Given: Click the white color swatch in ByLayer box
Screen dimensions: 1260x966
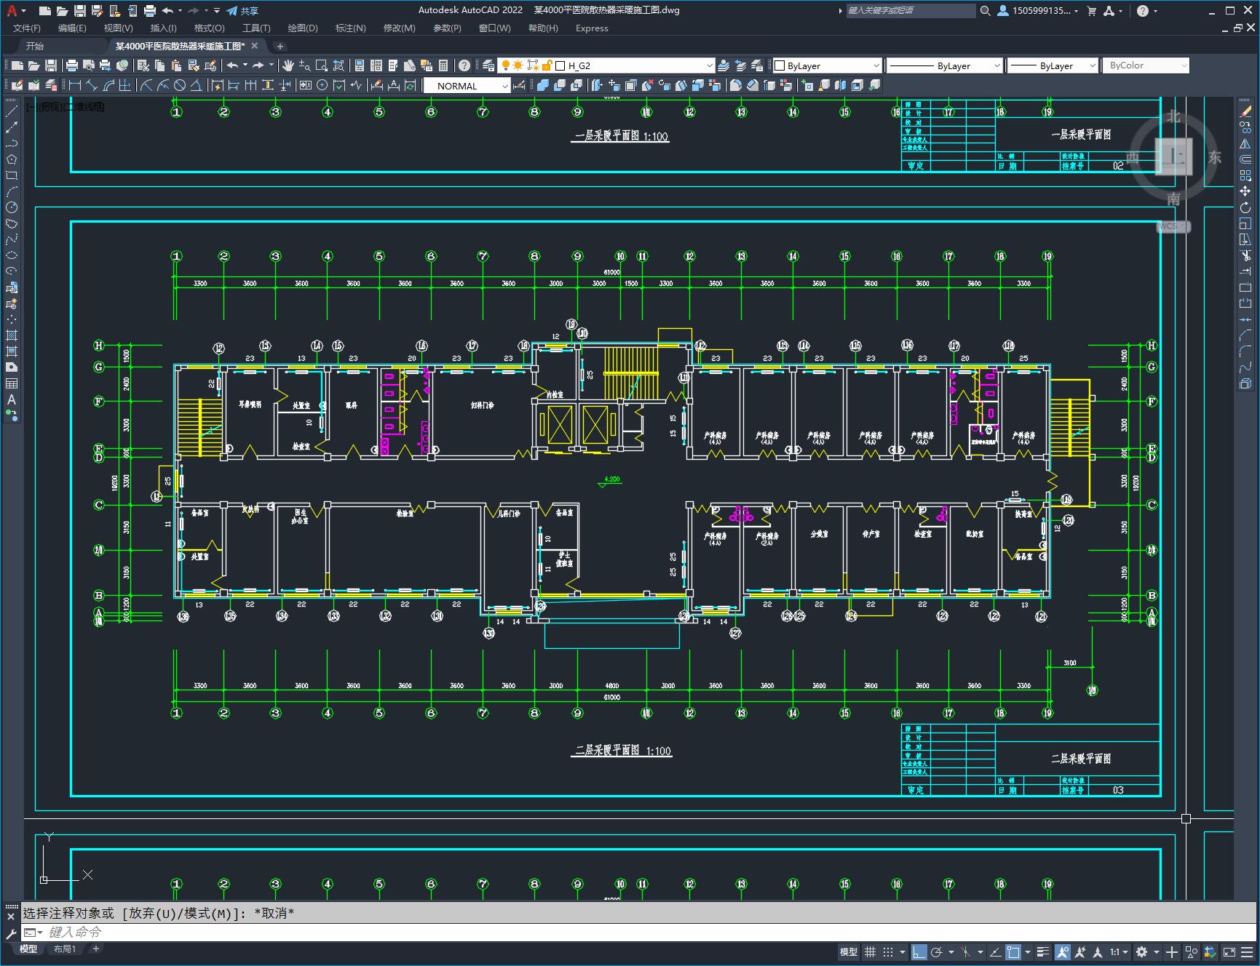Looking at the screenshot, I should (x=780, y=65).
